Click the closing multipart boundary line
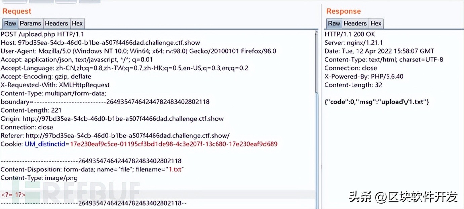The height and width of the screenshot is (209, 464). coord(93,203)
